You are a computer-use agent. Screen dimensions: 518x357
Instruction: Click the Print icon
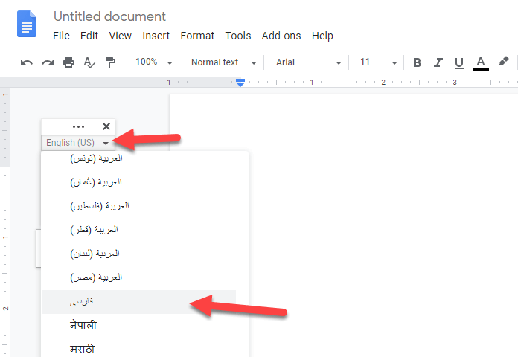tap(68, 62)
